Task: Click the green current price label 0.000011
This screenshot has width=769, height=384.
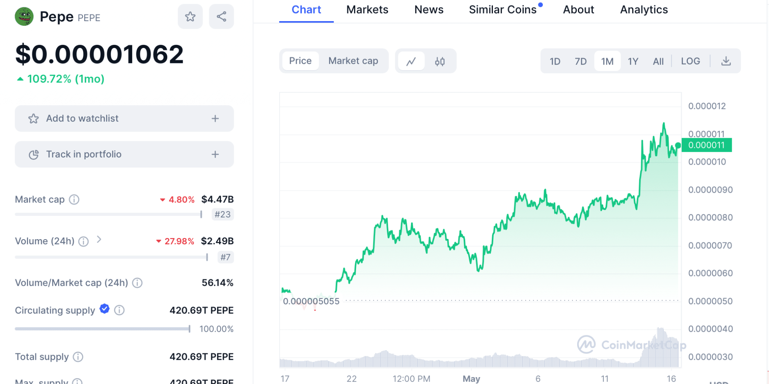Action: 707,145
